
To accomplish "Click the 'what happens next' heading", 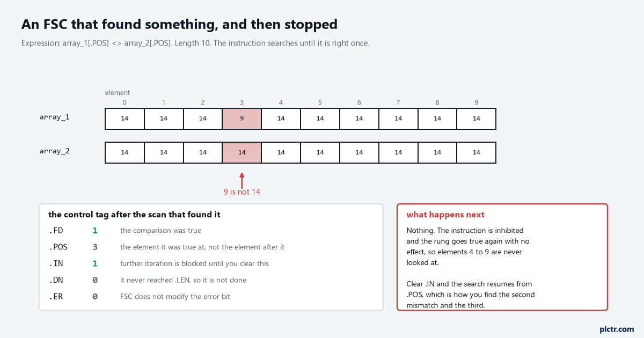I will 445,215.
